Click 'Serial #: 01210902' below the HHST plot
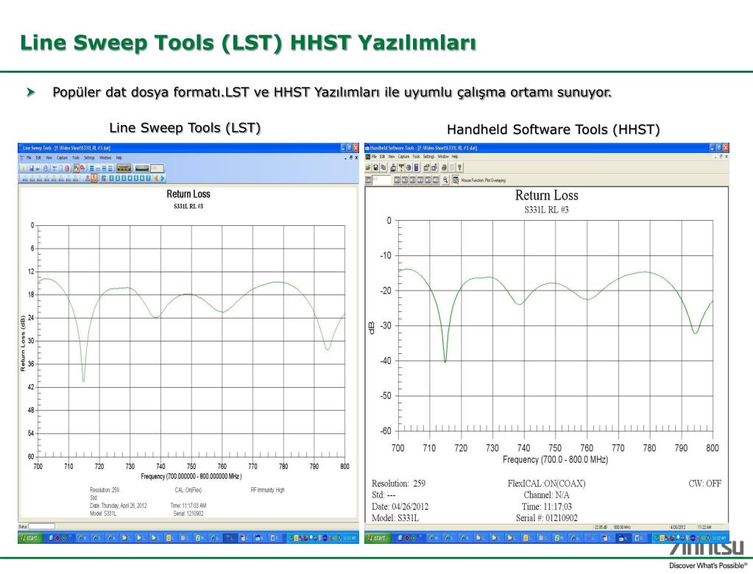 tap(546, 518)
